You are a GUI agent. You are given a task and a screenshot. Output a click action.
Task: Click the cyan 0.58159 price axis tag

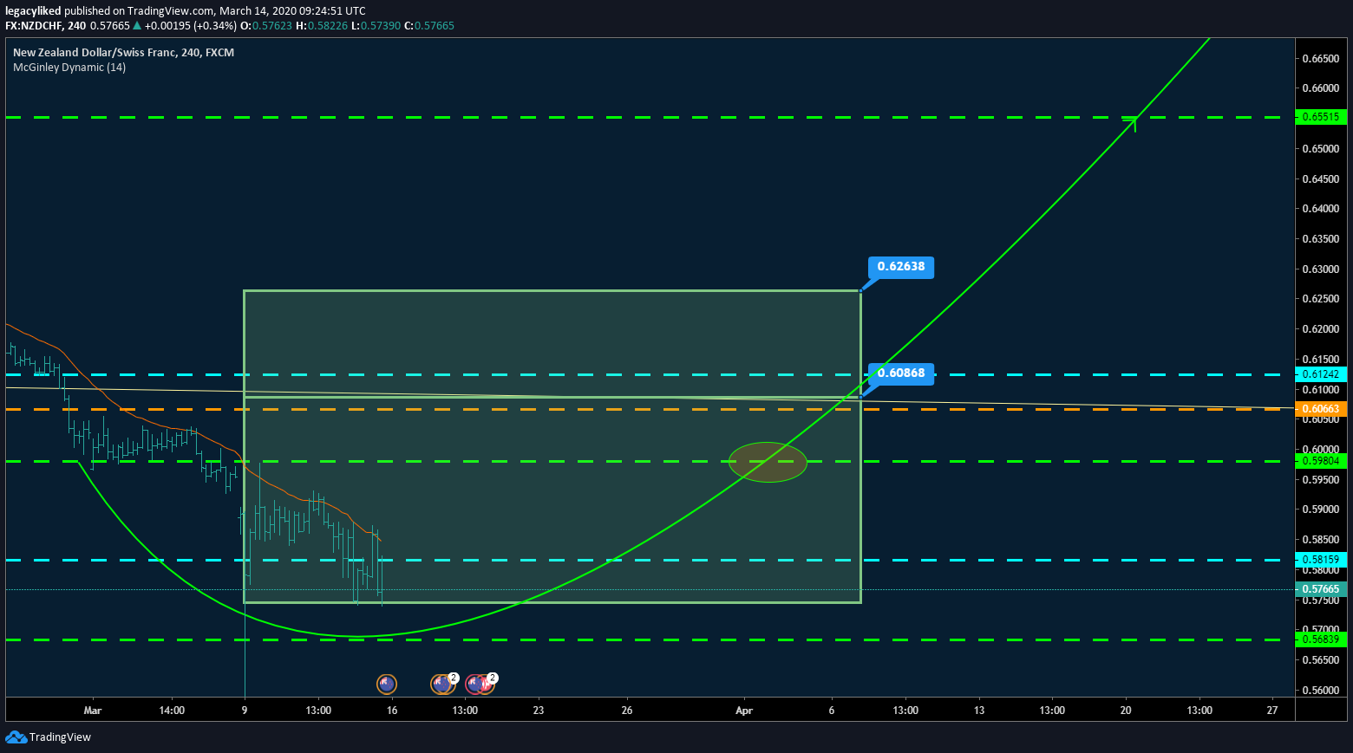point(1321,560)
